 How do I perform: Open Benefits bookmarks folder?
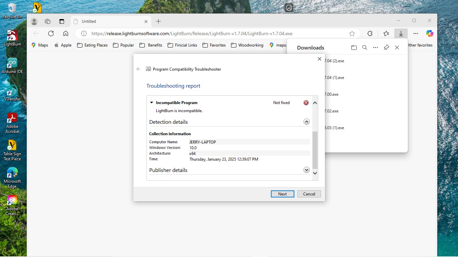(151, 45)
